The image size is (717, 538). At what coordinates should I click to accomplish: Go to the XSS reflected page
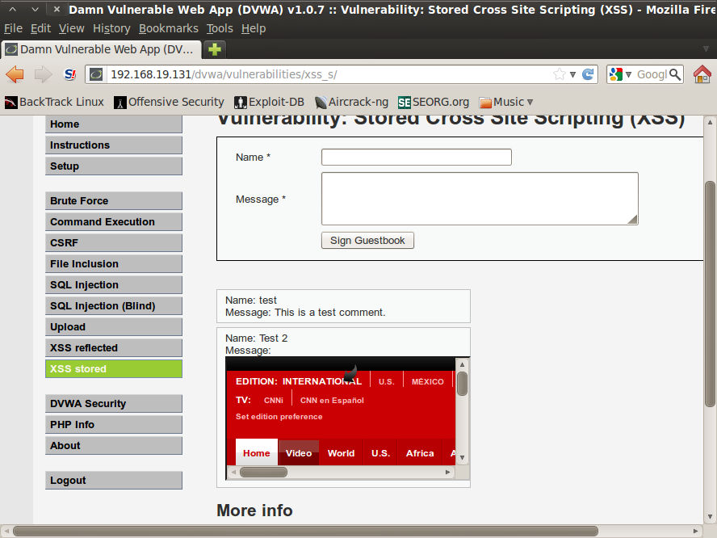[114, 348]
